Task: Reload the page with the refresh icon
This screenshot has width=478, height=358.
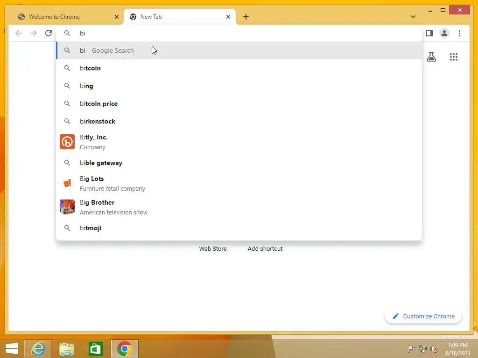Action: 49,33
